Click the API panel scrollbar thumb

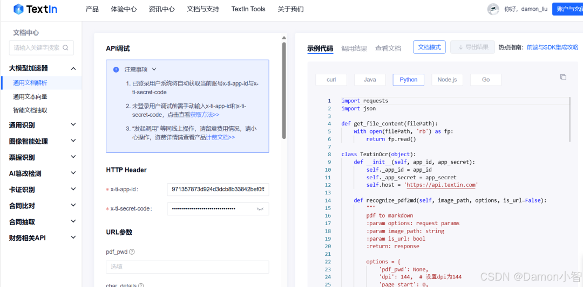[x=284, y=90]
